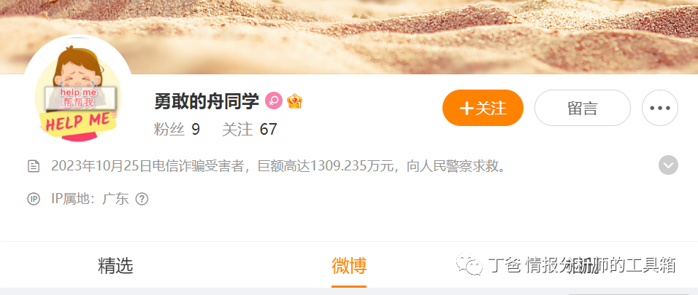Screen dimensions: 698x295
Task: Click the username 勇敢的舟同学
Action: point(207,101)
